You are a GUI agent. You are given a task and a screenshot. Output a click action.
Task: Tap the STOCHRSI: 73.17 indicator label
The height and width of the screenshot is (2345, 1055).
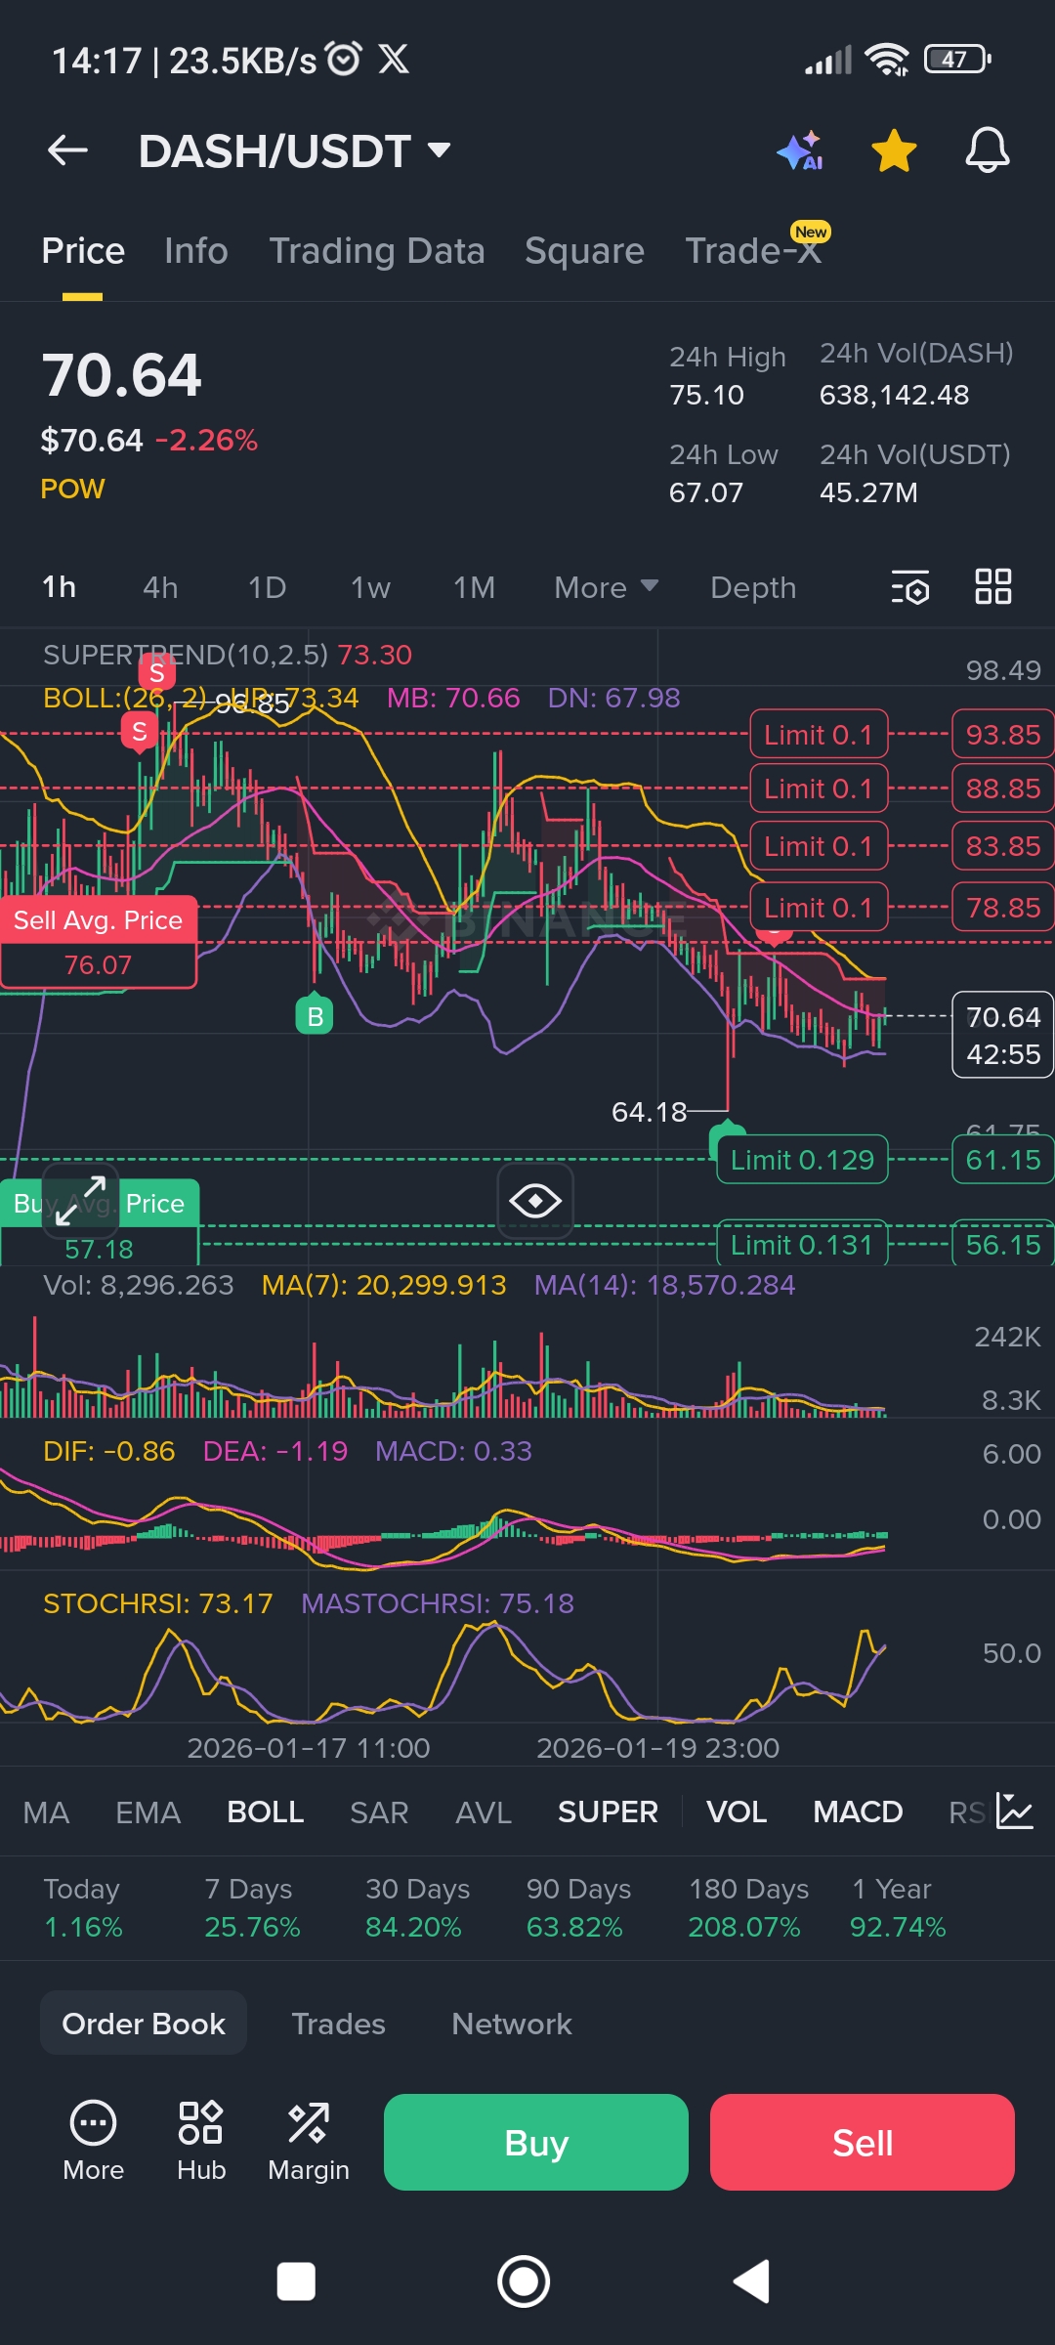[157, 1603]
